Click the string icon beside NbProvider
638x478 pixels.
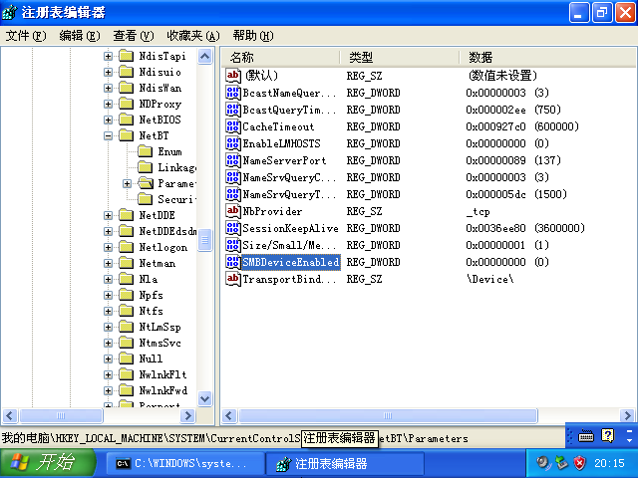(x=232, y=211)
